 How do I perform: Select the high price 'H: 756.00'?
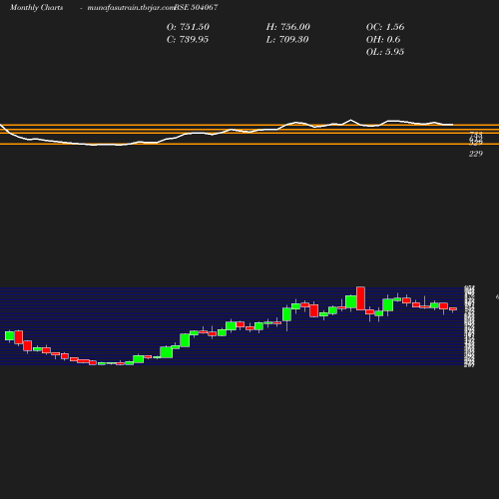(x=288, y=27)
